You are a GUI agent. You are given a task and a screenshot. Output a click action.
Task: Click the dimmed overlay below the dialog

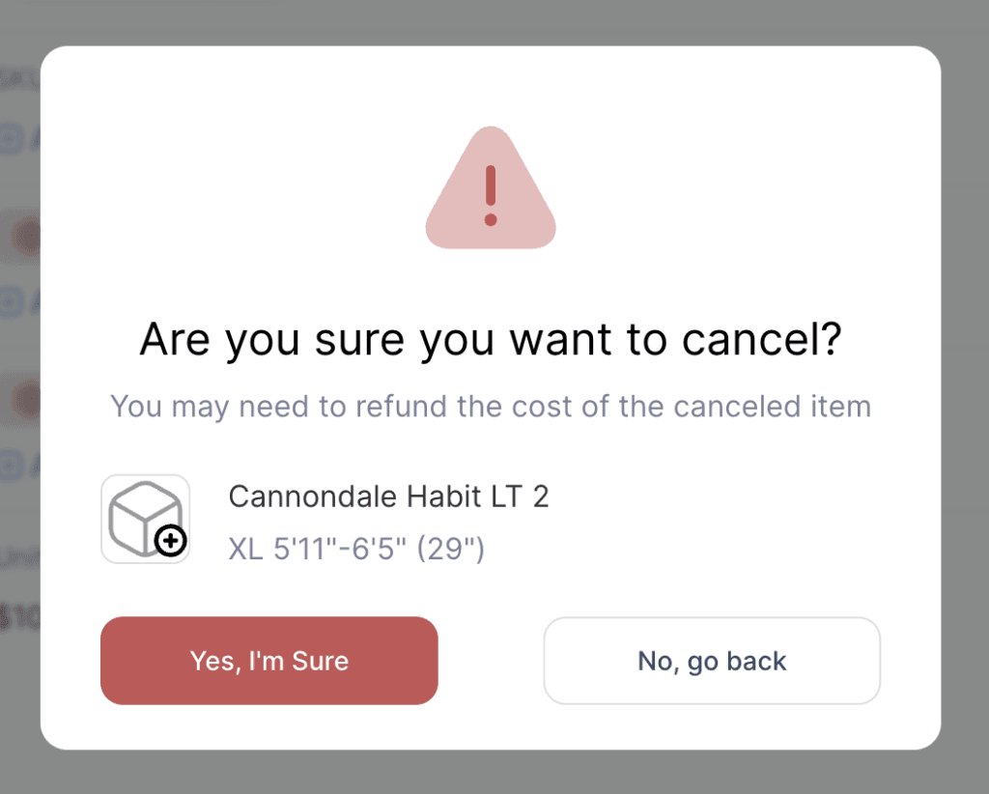coord(491,773)
